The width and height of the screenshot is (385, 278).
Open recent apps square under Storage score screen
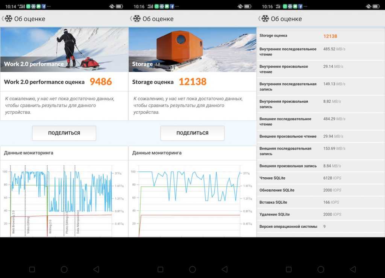[161, 269]
